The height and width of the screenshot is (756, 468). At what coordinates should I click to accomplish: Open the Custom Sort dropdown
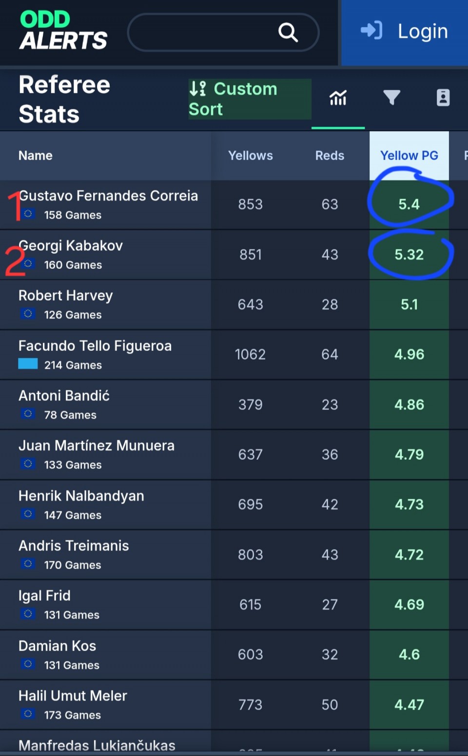pos(249,99)
